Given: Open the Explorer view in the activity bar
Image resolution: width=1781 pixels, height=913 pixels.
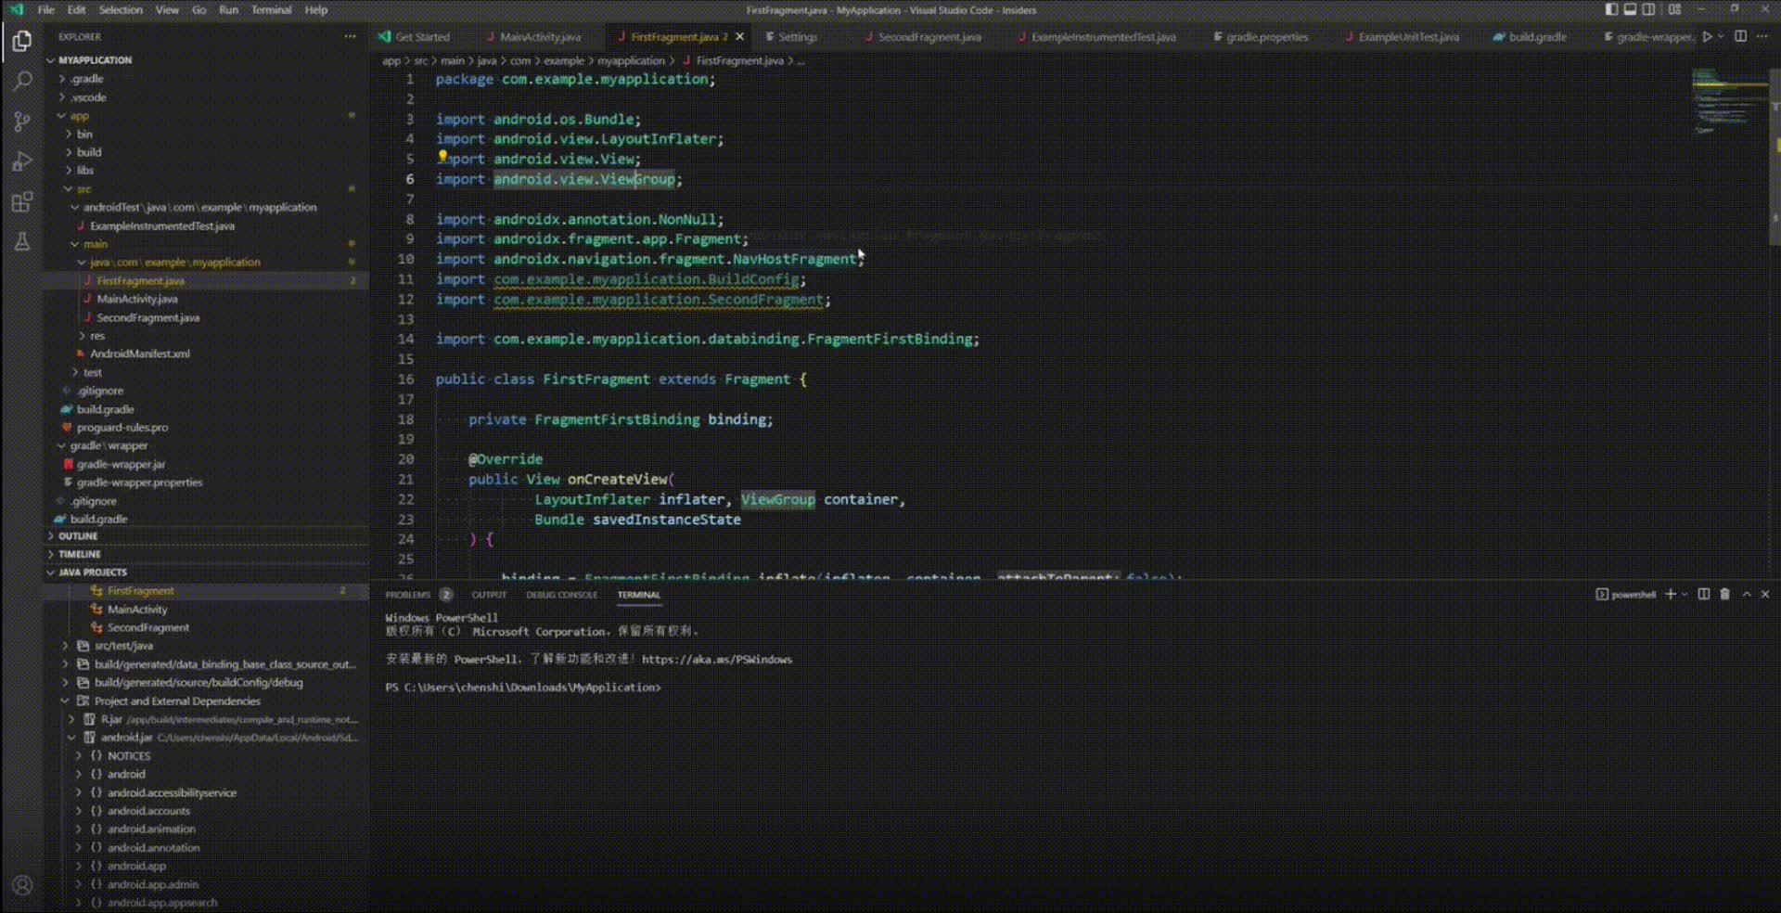Looking at the screenshot, I should [22, 42].
